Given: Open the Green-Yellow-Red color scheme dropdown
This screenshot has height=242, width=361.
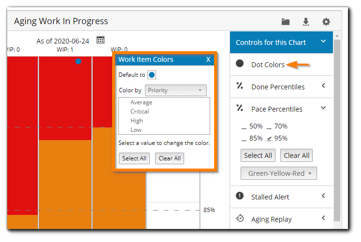Looking at the screenshot, I should [x=279, y=173].
